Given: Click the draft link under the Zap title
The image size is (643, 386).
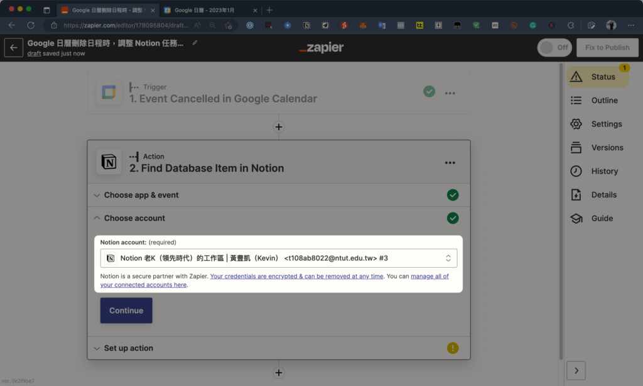Looking at the screenshot, I should coord(34,53).
